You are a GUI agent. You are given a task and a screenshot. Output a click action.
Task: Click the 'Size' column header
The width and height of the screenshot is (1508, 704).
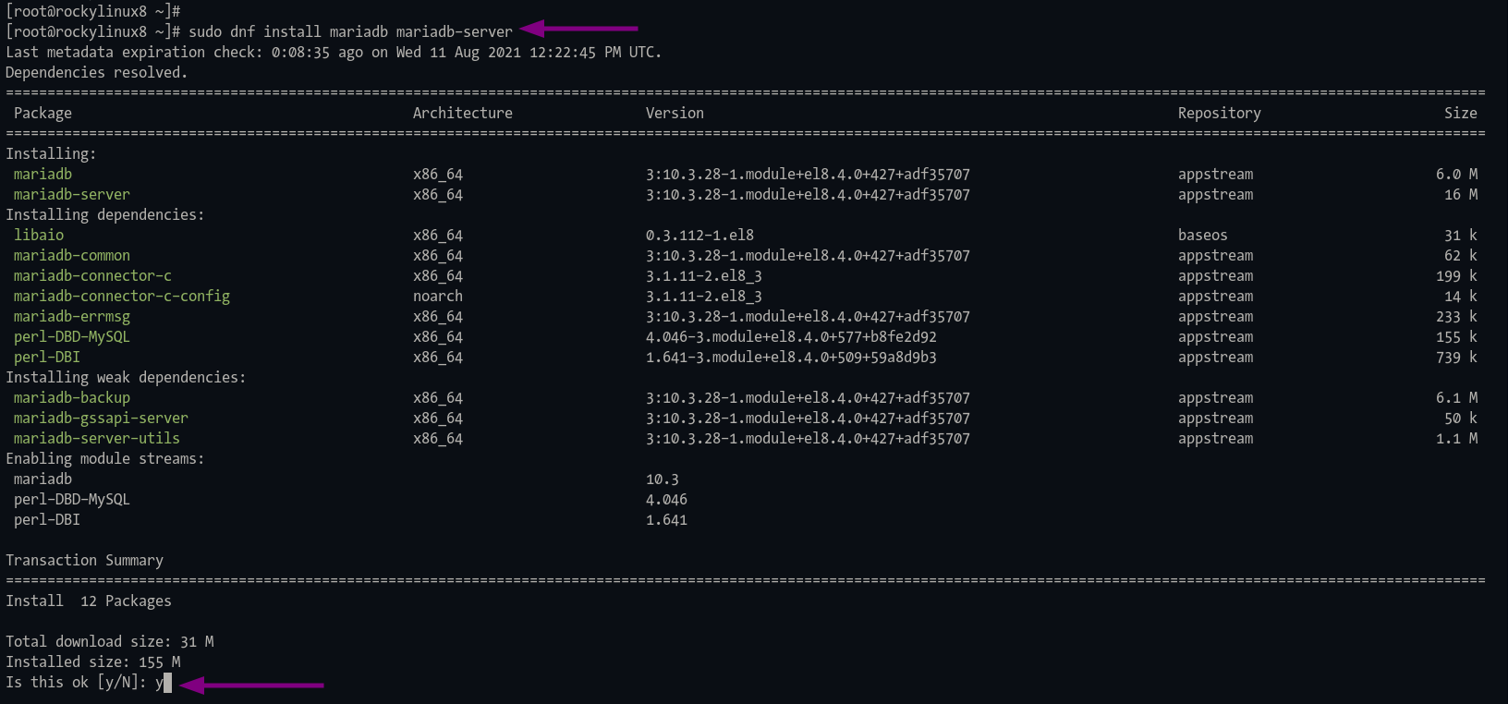tap(1461, 113)
